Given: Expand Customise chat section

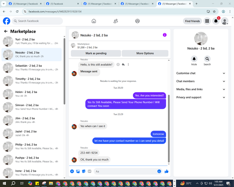Looking at the screenshot, I should coord(201,73).
